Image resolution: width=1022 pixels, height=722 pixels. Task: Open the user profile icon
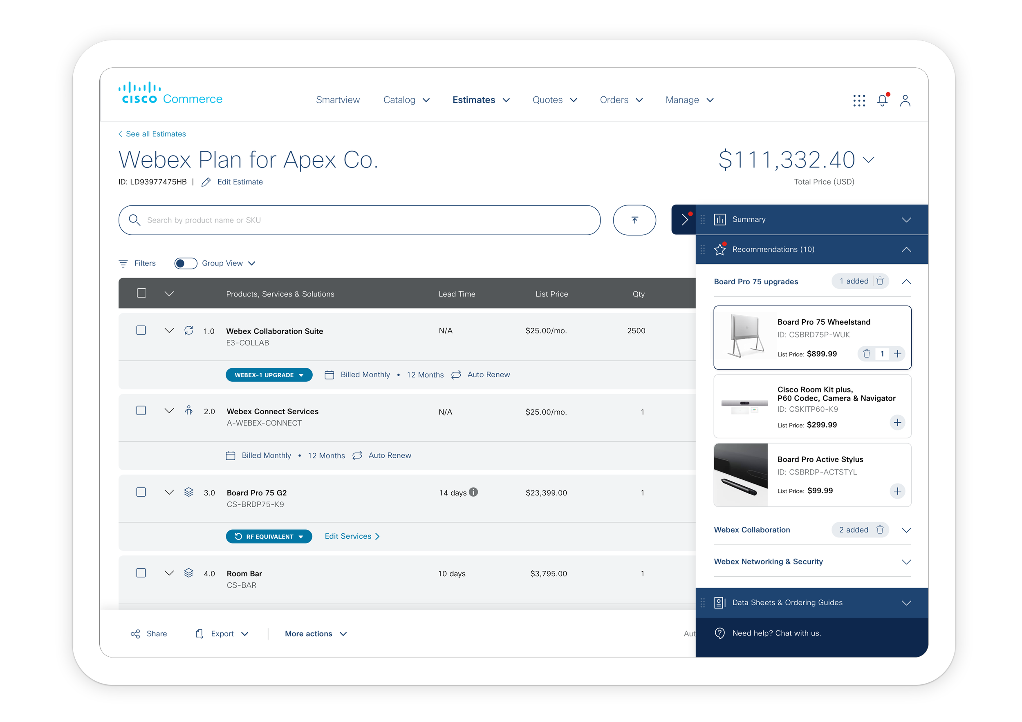905,100
